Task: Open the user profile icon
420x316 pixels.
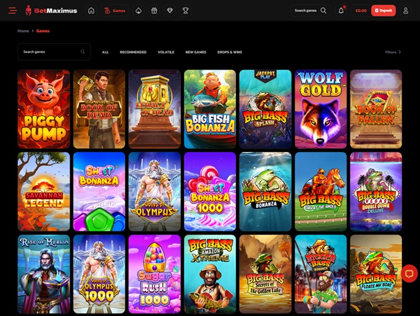Action: 406,11
